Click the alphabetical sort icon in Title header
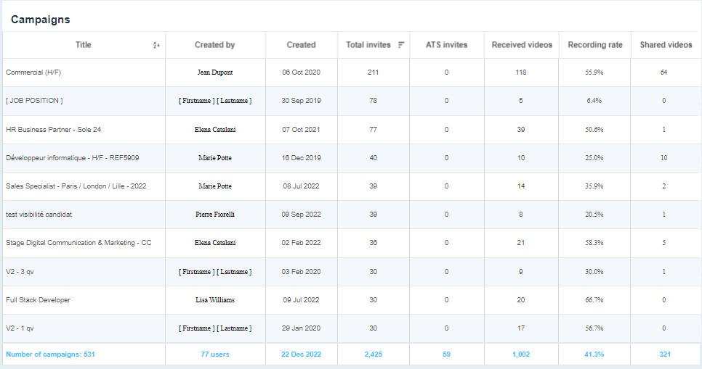This screenshot has width=702, height=369. point(156,45)
